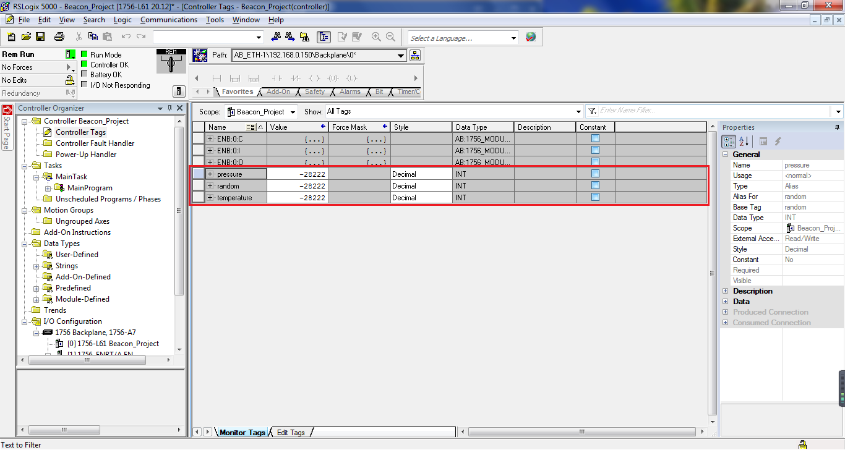The width and height of the screenshot is (845, 450).
Task: Click the name filter funnel icon
Action: (592, 111)
